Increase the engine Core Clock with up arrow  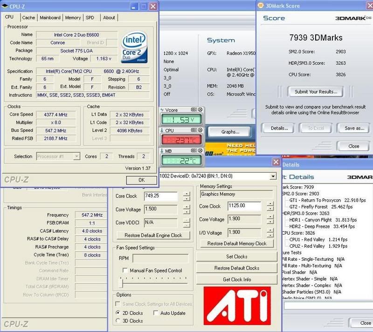point(187,194)
